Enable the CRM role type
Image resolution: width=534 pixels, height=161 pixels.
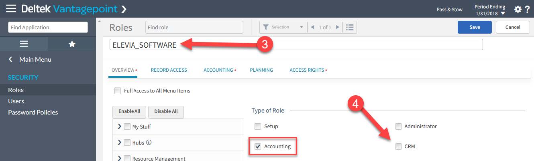point(398,147)
